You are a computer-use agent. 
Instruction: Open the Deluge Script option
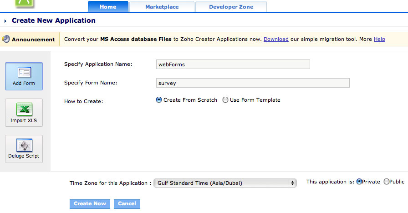tap(24, 149)
